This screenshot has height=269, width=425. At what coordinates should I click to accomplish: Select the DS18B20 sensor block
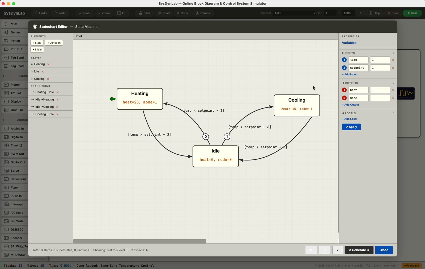[x=15, y=229]
